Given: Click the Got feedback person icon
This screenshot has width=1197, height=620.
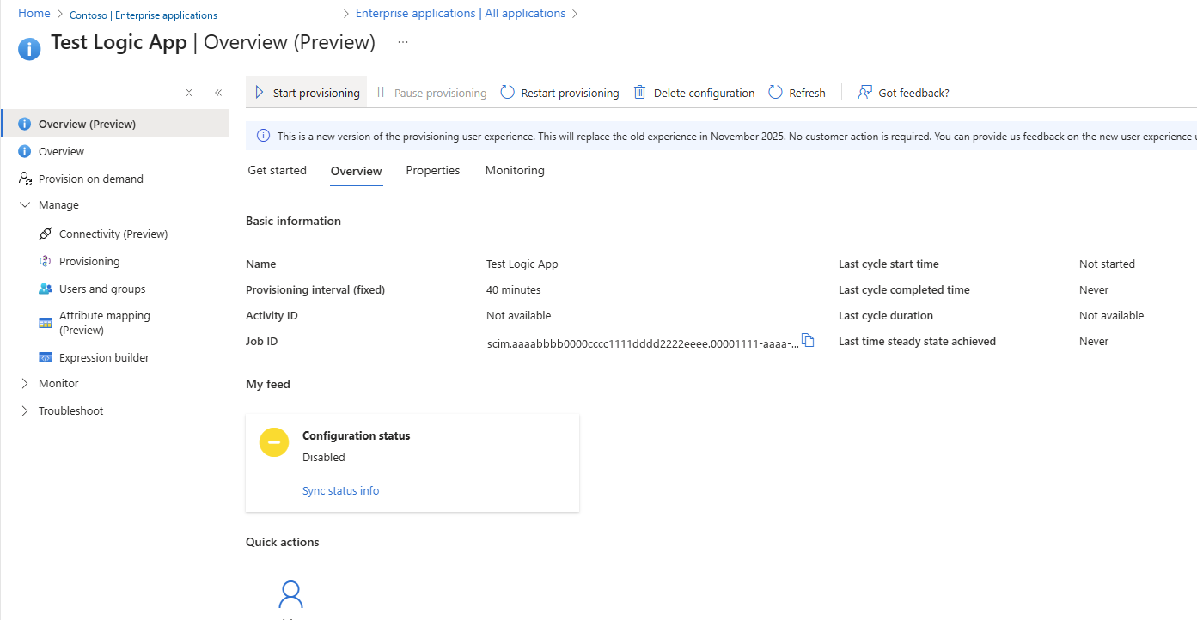Looking at the screenshot, I should click(865, 93).
